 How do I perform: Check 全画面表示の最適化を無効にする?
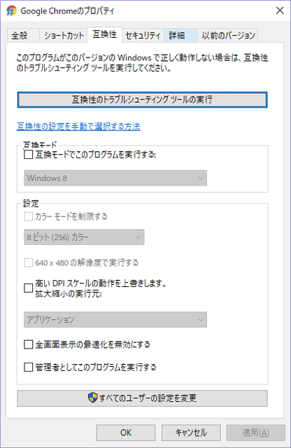pos(28,344)
